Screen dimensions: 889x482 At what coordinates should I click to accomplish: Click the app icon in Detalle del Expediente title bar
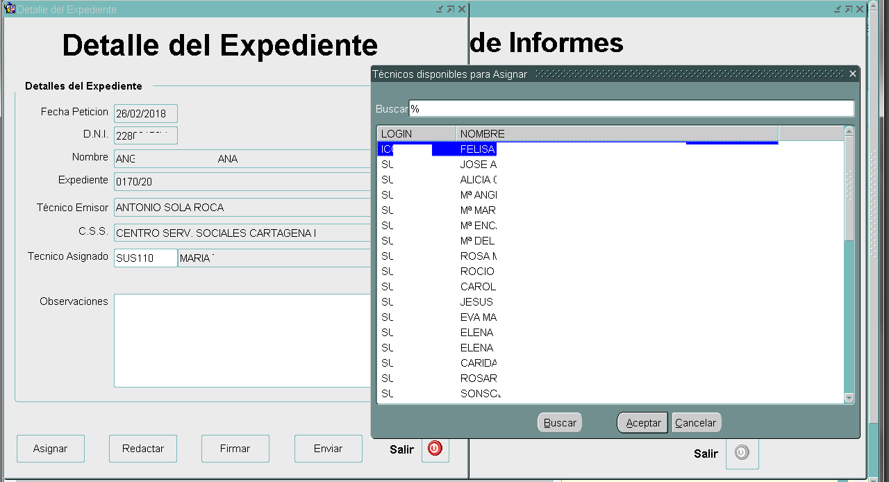[x=10, y=9]
